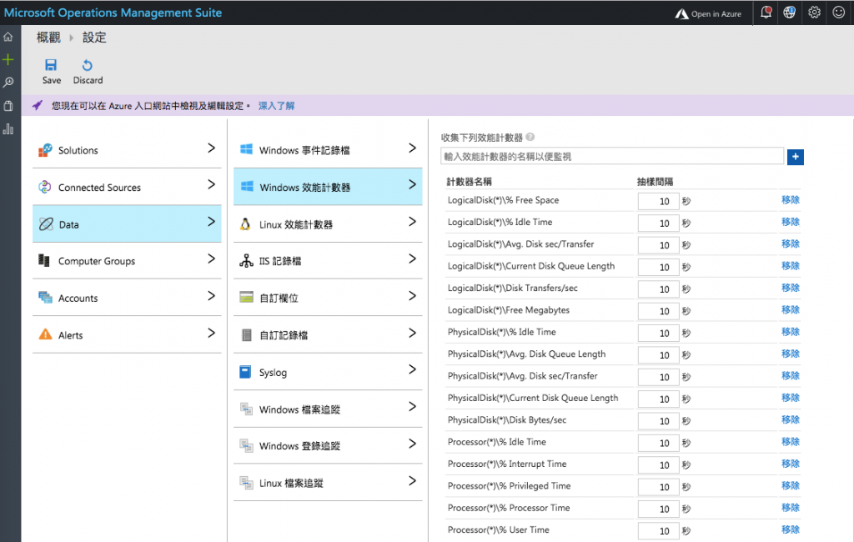Screen dimensions: 854x542
Task: Expand the Accounts chevron
Action: [211, 296]
